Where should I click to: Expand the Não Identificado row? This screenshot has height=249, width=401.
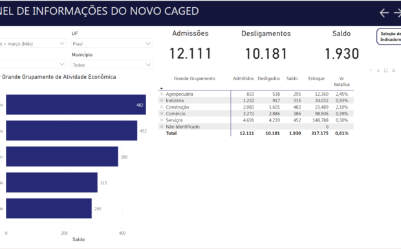tap(162, 127)
